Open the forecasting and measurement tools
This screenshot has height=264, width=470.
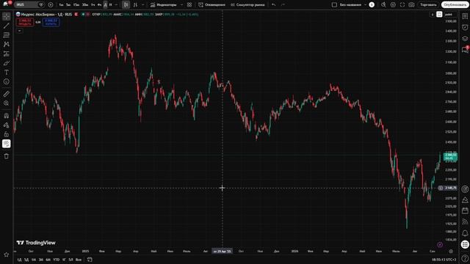(x=7, y=54)
